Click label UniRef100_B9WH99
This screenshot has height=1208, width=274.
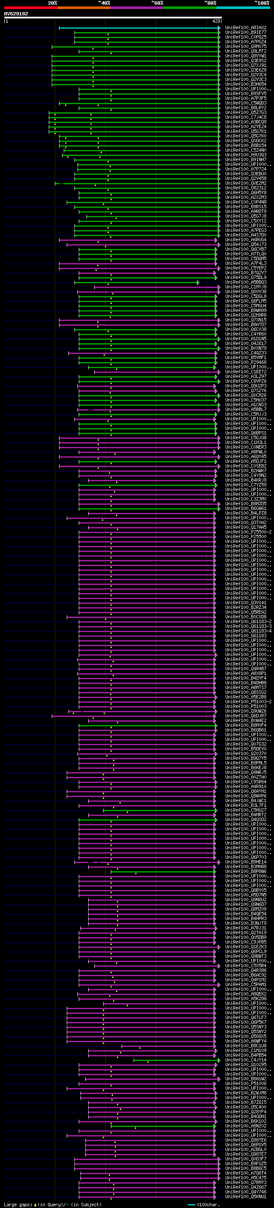tap(245, 310)
